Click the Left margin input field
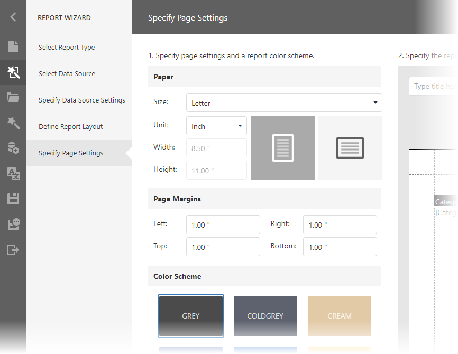 tap(223, 225)
